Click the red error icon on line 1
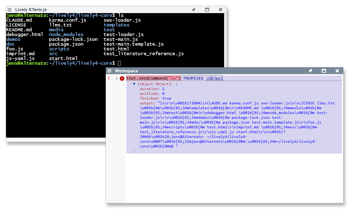Image resolution: width=351 pixels, height=210 pixels. coord(122,78)
